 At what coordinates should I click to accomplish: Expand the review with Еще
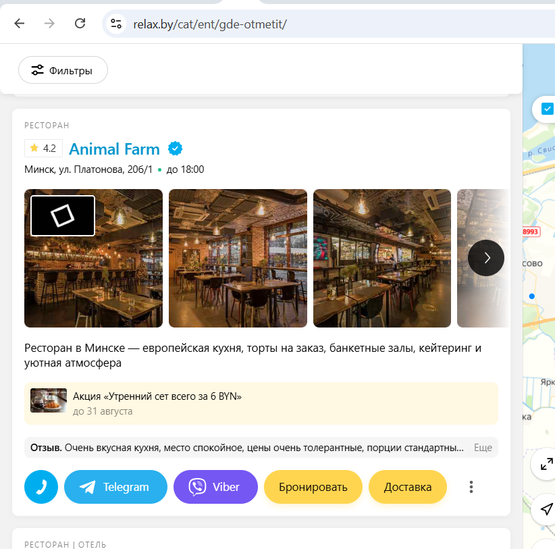point(483,448)
